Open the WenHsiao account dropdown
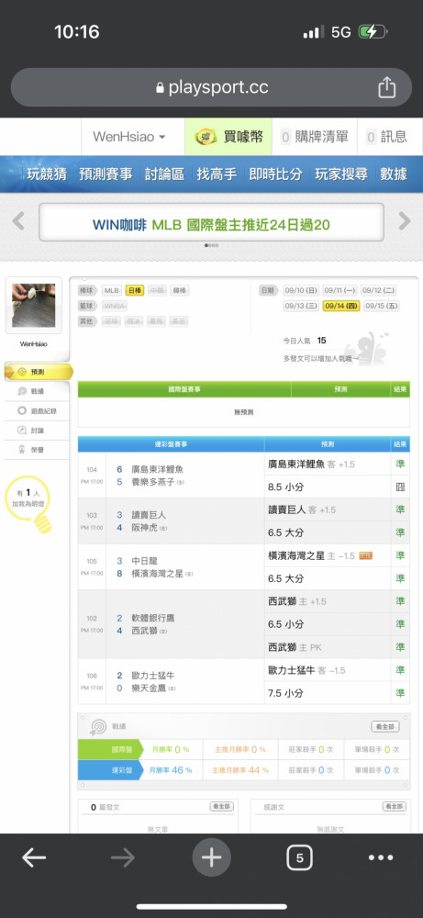 click(129, 137)
